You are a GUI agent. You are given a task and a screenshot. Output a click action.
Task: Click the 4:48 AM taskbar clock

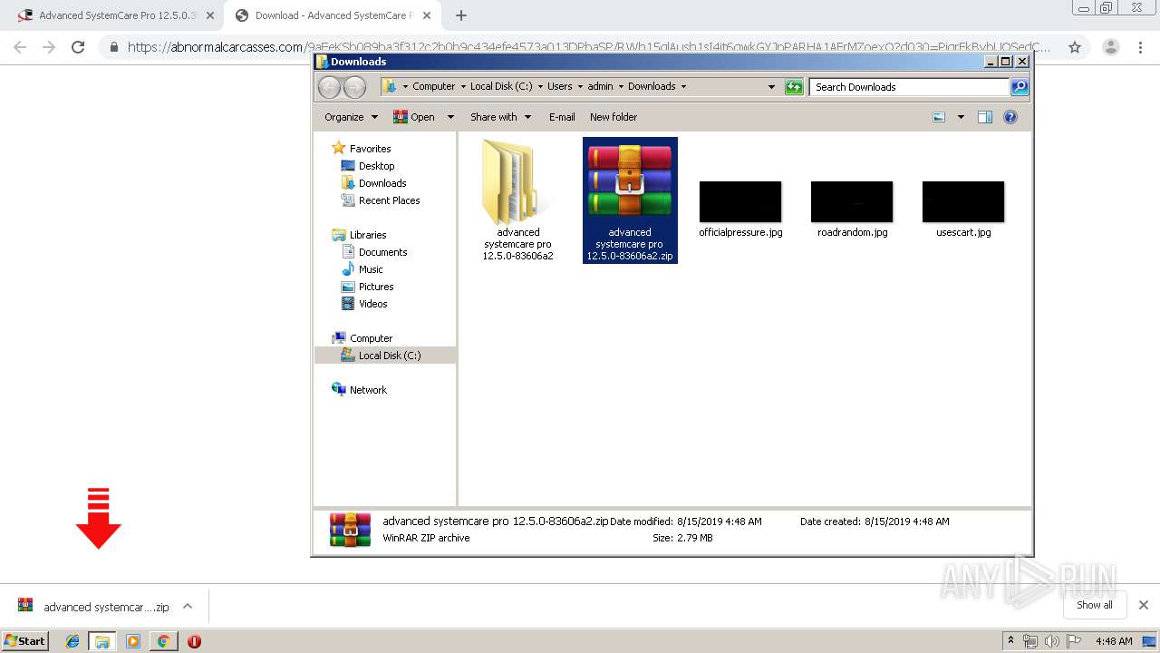[x=1114, y=641]
